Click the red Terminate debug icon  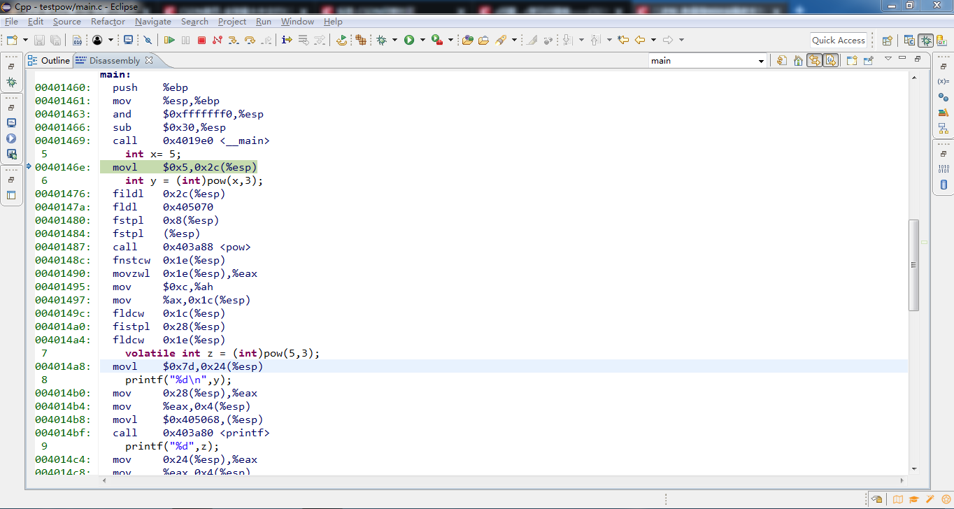(201, 41)
